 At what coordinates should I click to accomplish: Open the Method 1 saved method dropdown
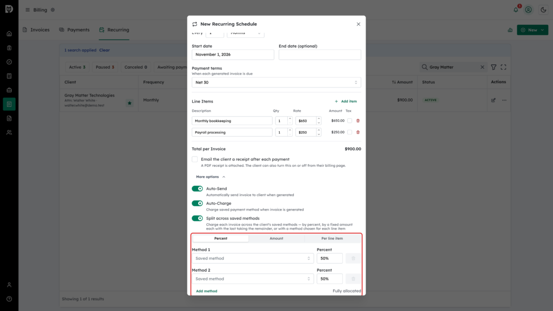253,259
